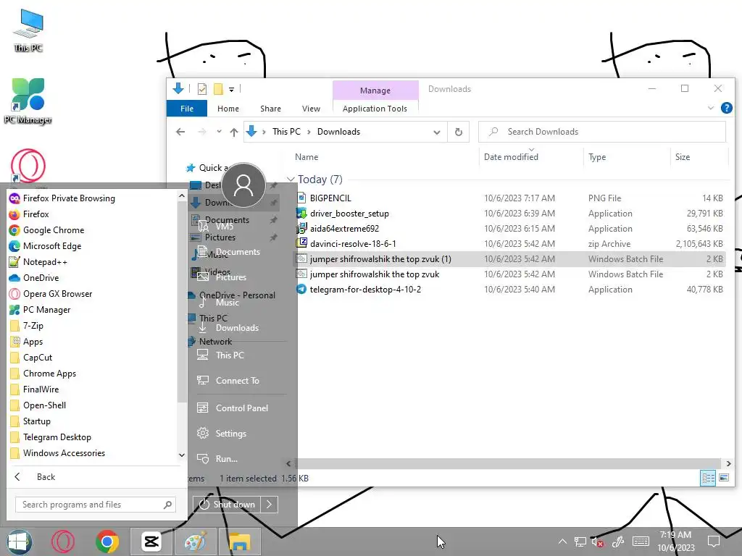
Task: Switch to File Explorer on the taskbar
Action: pos(239,542)
